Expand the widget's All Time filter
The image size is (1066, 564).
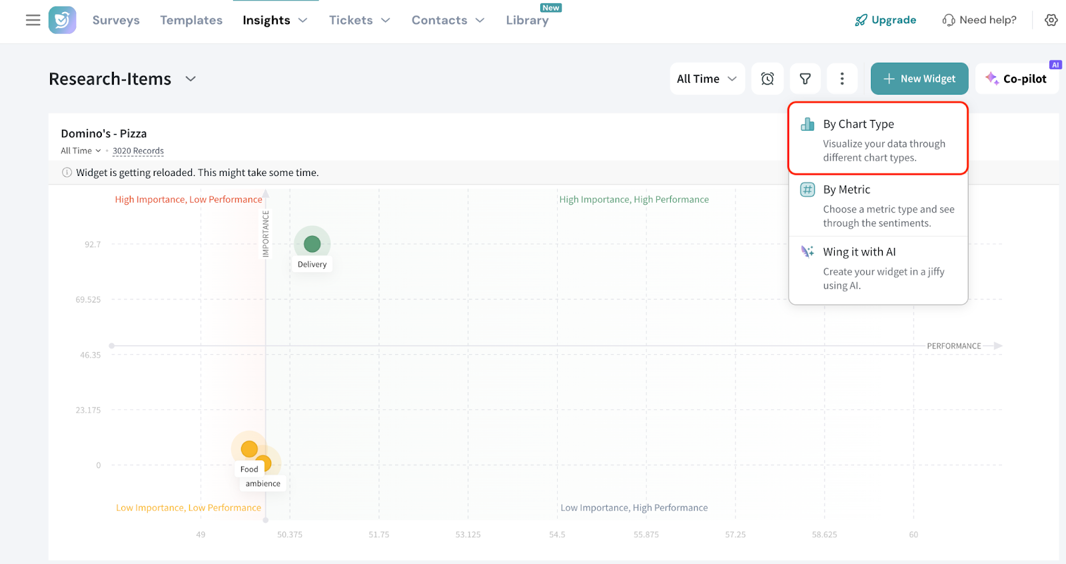[x=81, y=151]
